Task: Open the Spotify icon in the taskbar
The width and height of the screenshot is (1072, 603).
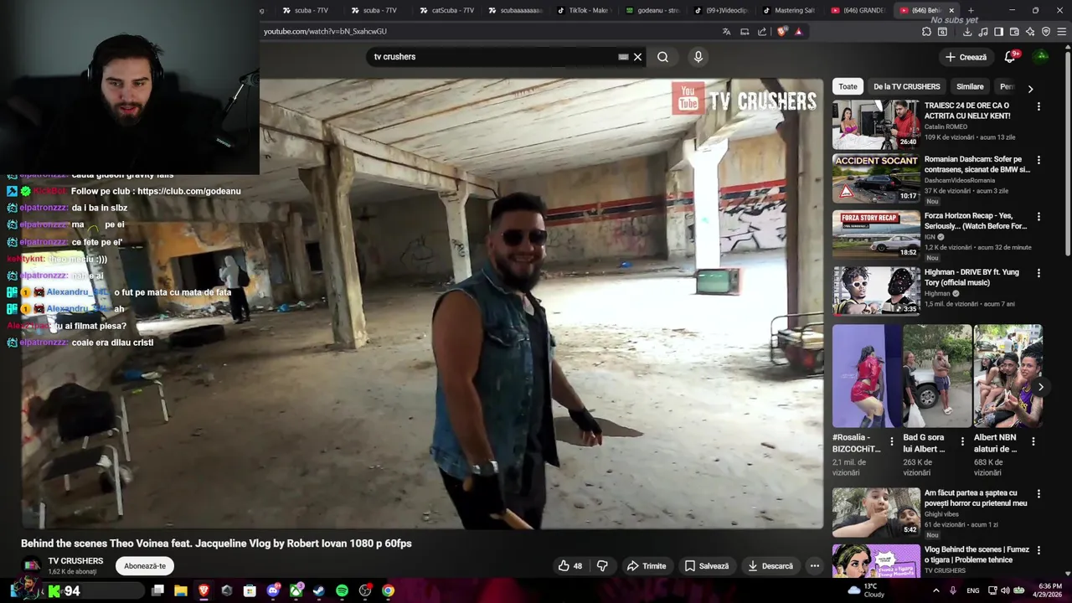Action: (x=342, y=590)
